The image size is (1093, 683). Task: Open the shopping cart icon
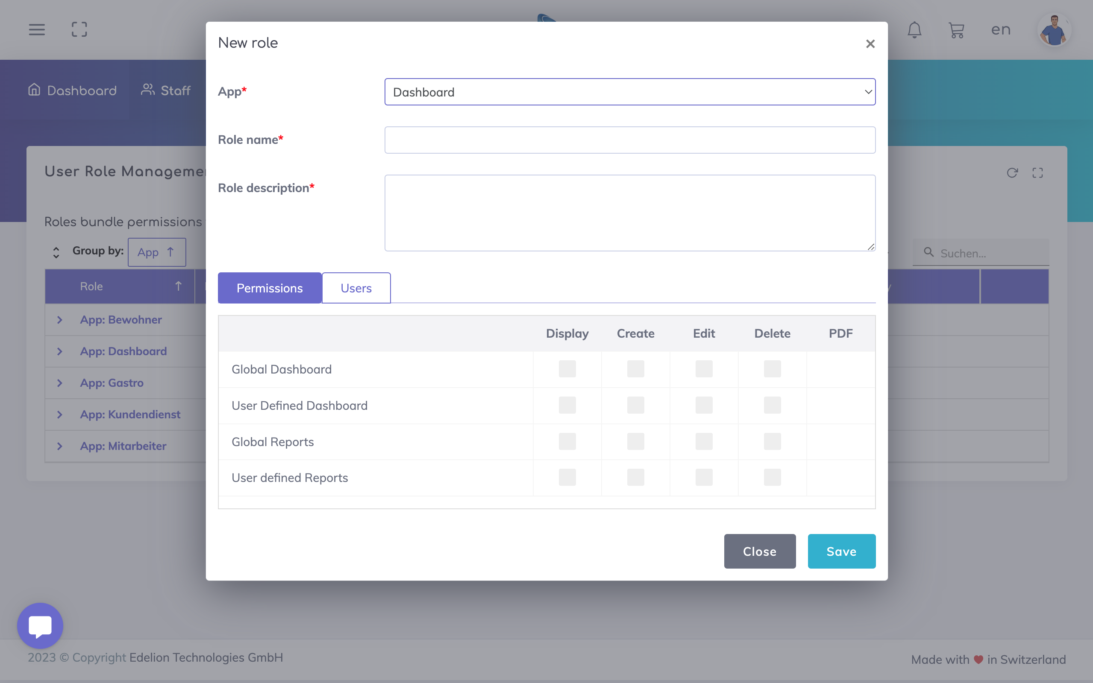point(956,30)
